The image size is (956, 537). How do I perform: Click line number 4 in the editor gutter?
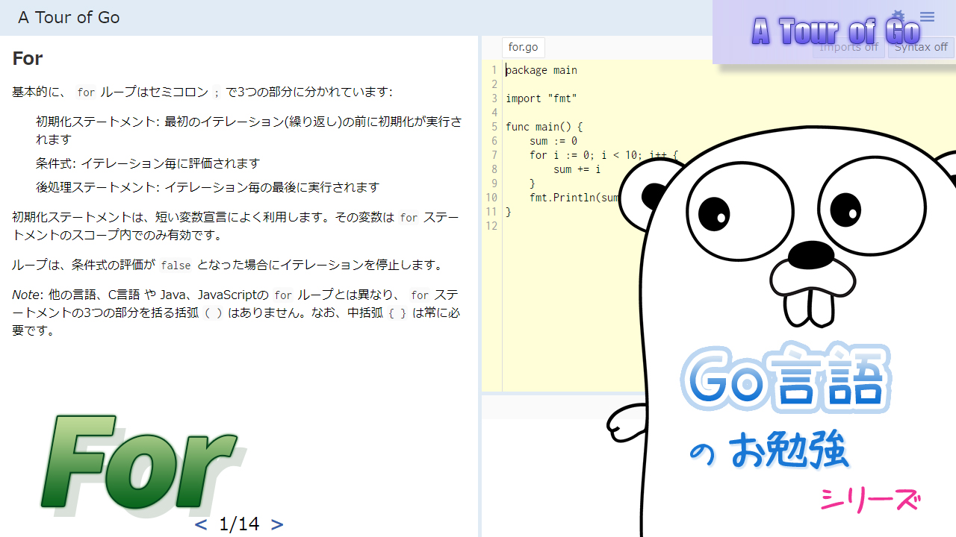(494, 113)
